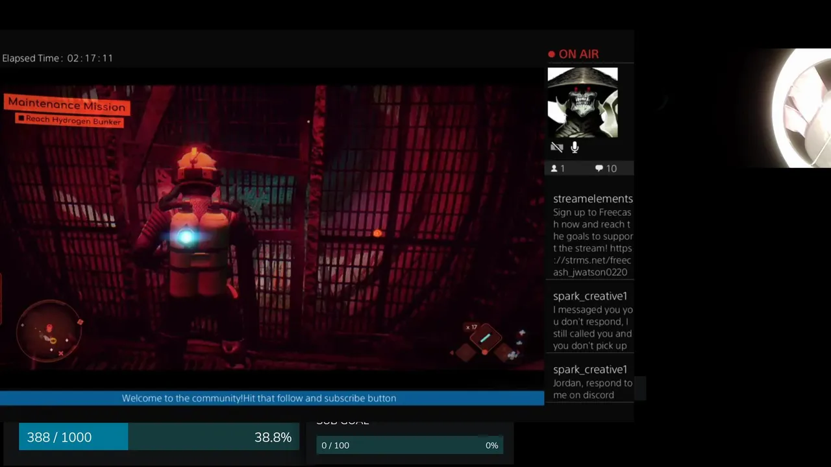Image resolution: width=831 pixels, height=467 pixels.
Task: Select first spark_creative1 username above 'I messaged you'
Action: point(590,296)
